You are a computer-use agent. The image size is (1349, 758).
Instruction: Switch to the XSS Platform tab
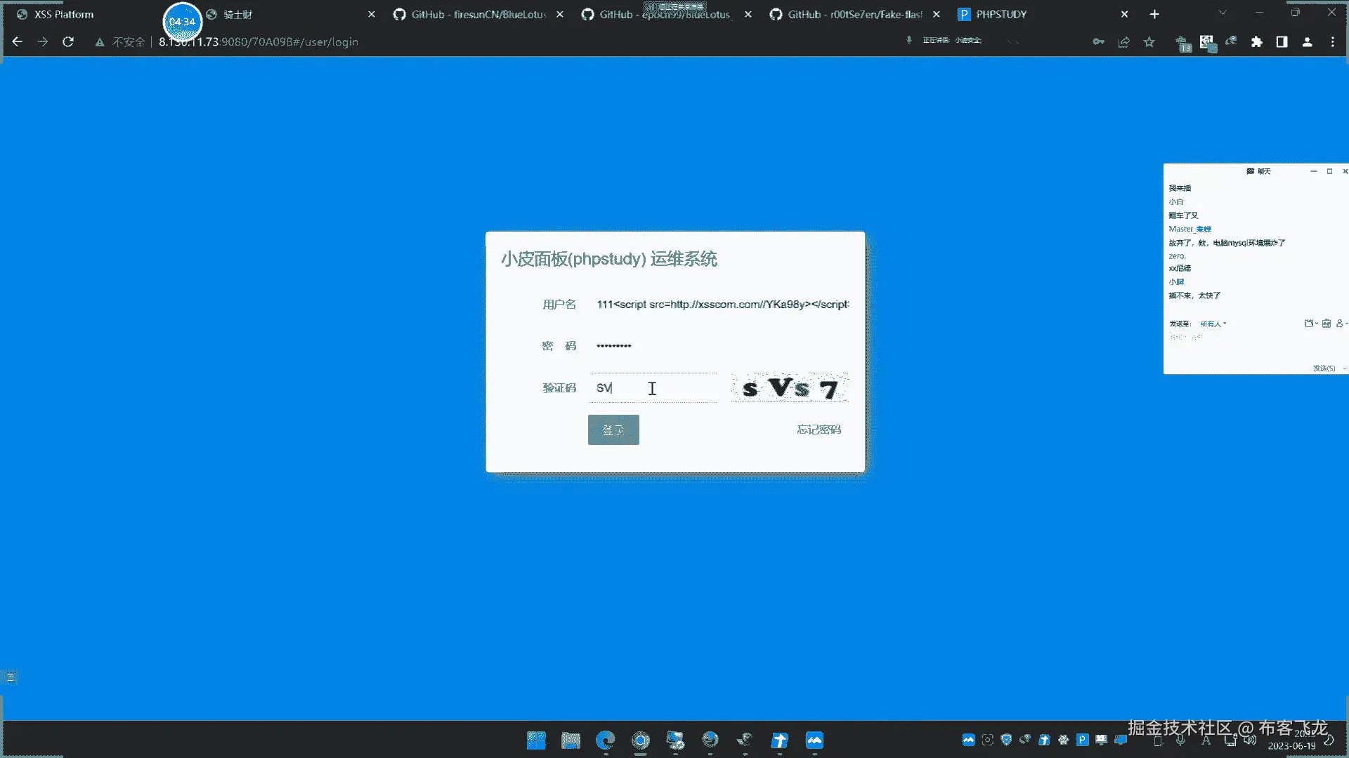click(x=64, y=14)
